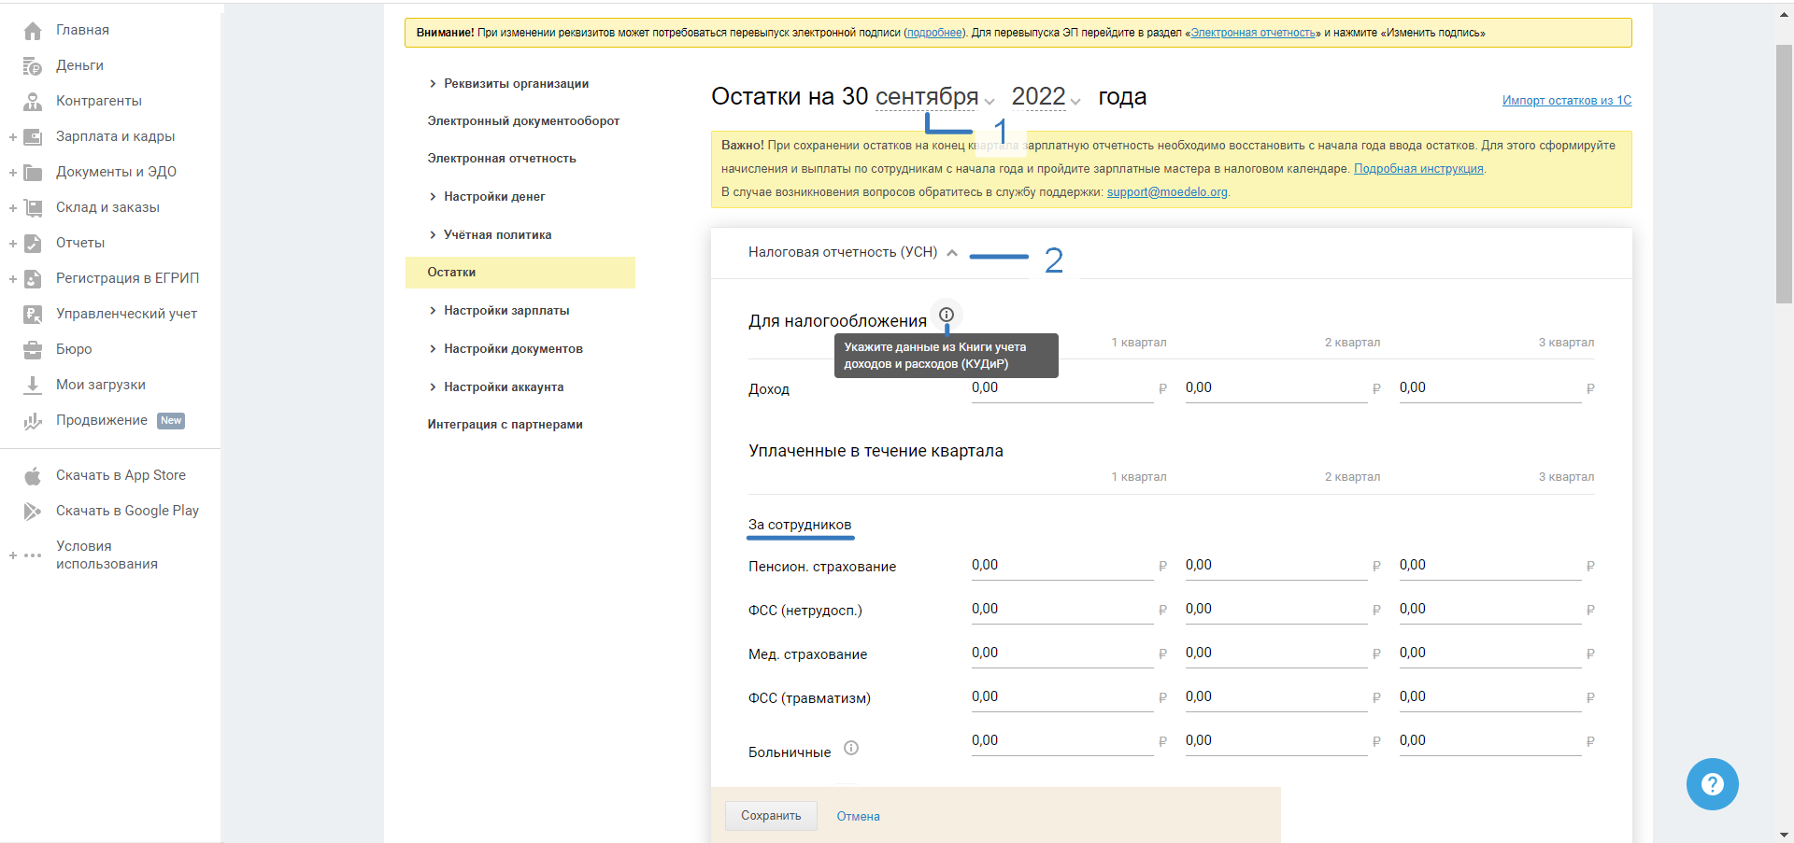Click ФСС (травматизм) 1 квартал field

(1062, 697)
